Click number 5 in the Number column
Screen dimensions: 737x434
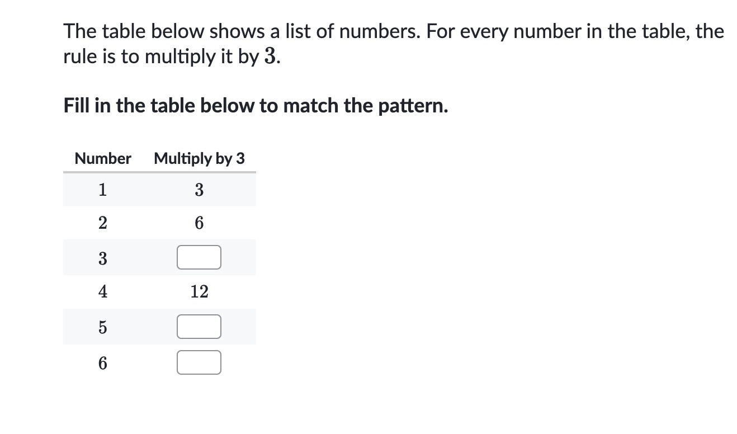(x=102, y=327)
